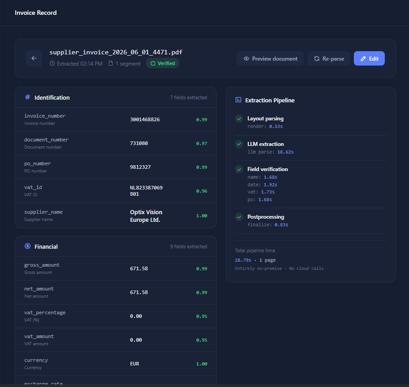
Task: Click the finalize time 0.83s
Action: (281, 224)
